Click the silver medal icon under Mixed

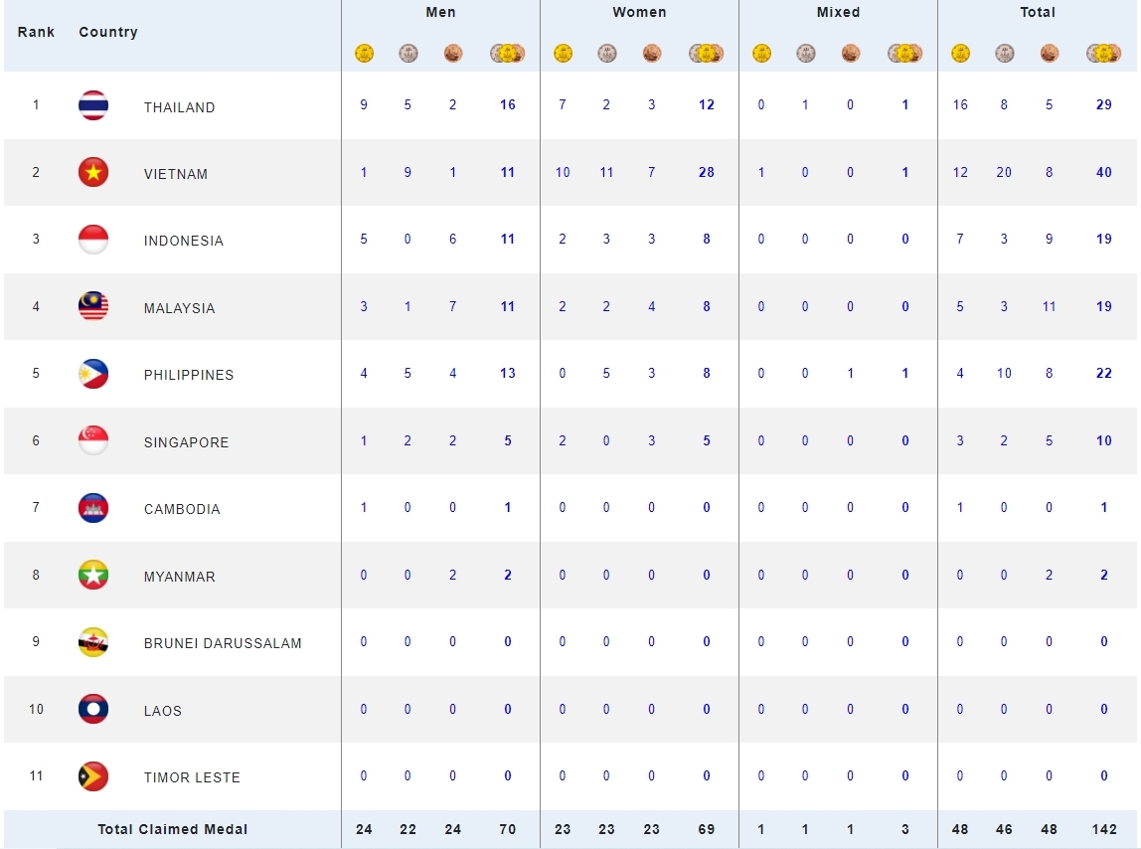click(805, 53)
